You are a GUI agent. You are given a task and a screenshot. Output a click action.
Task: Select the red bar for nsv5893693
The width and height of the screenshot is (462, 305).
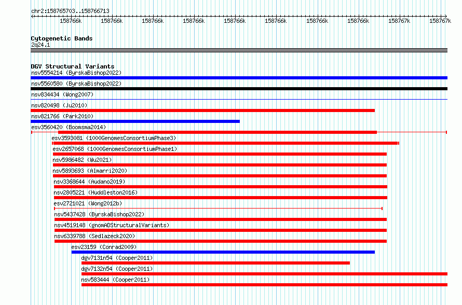coord(220,176)
